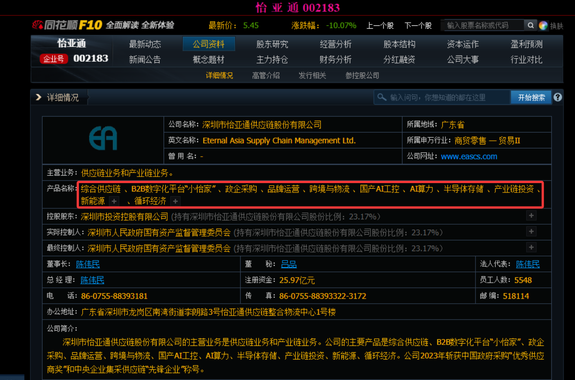Viewport: 575px width, 380px height.
Task: Switch to 股本结构 tab
Action: 399,44
